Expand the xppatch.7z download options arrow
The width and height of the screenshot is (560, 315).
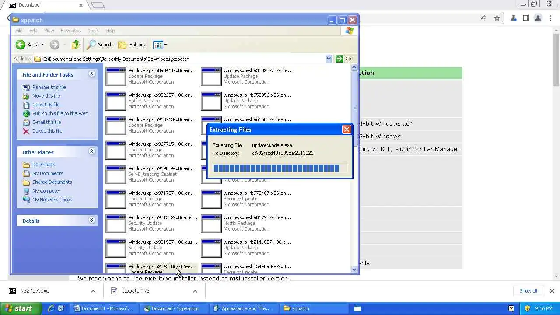click(195, 291)
